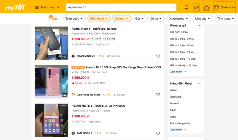Focus the redmi note 11 search field
Viewport: 238px width, 140px height.
pyautogui.click(x=121, y=7)
